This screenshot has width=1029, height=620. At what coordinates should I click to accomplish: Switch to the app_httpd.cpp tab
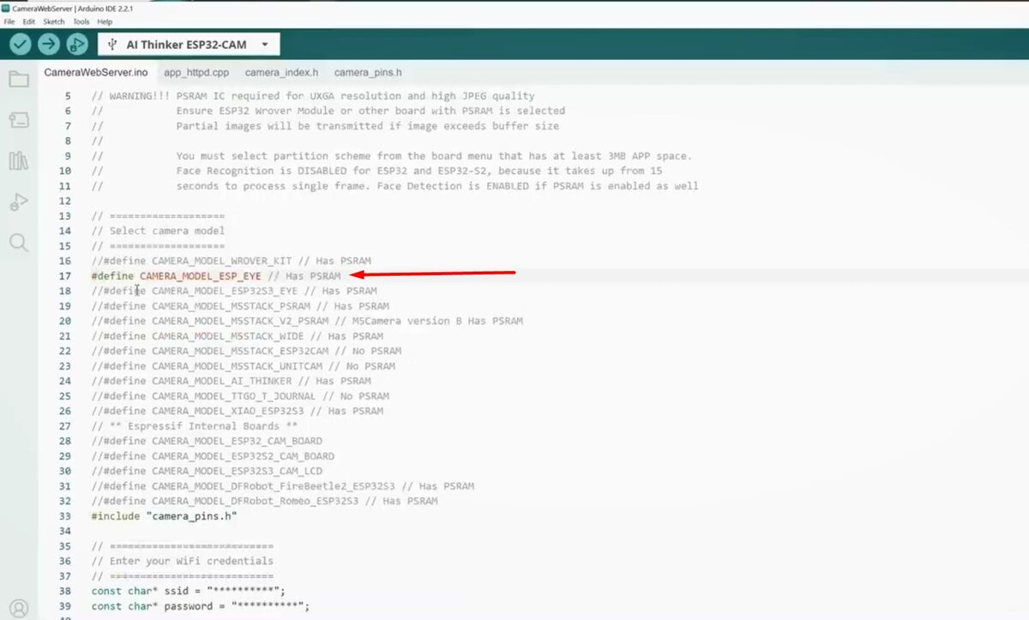click(x=196, y=73)
